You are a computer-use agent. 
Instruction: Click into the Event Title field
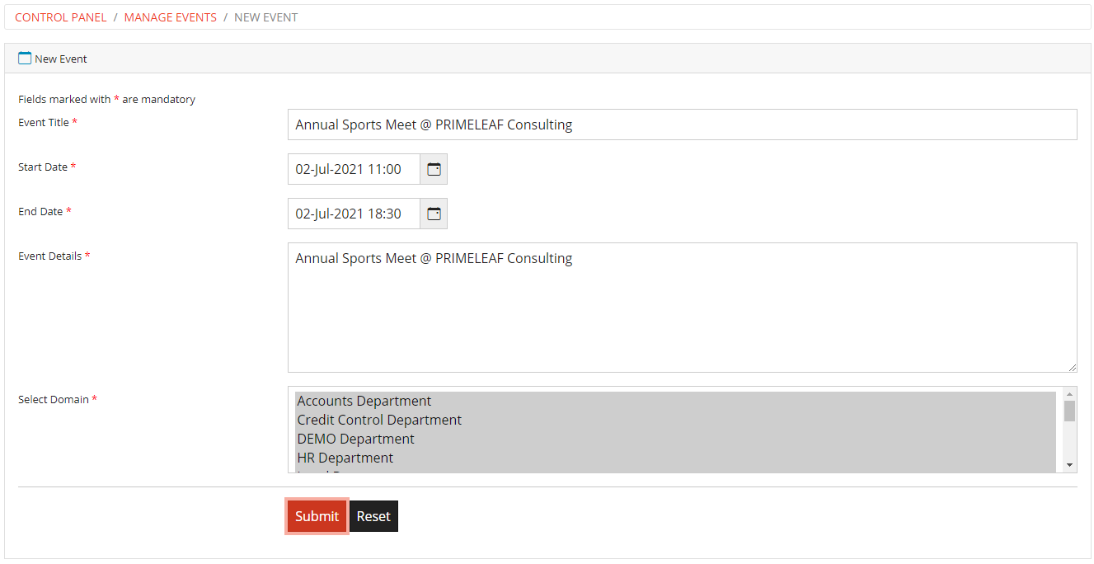pos(682,125)
